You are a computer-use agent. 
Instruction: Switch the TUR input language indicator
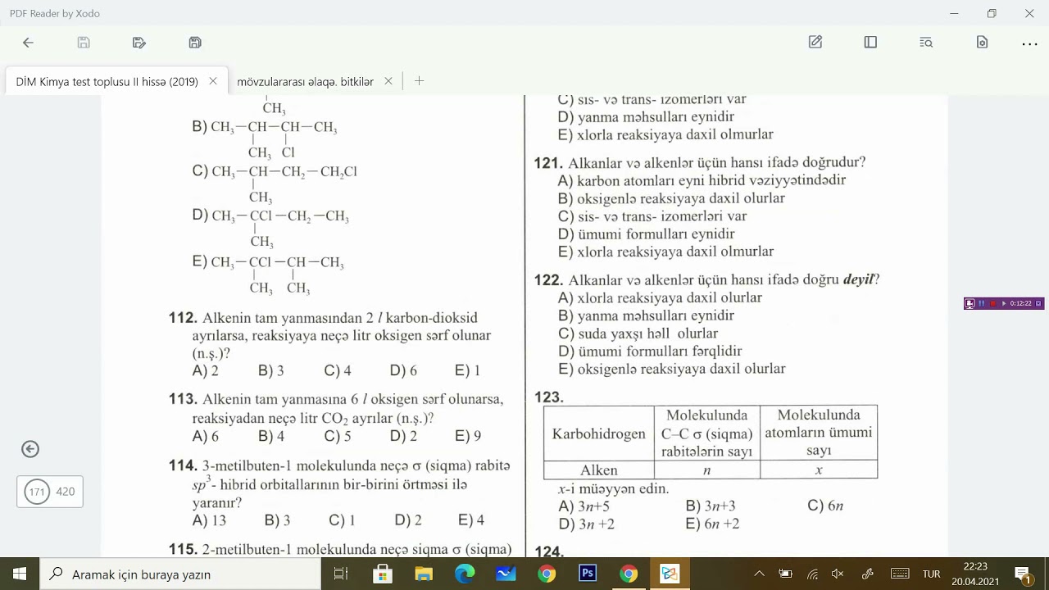pyautogui.click(x=932, y=574)
